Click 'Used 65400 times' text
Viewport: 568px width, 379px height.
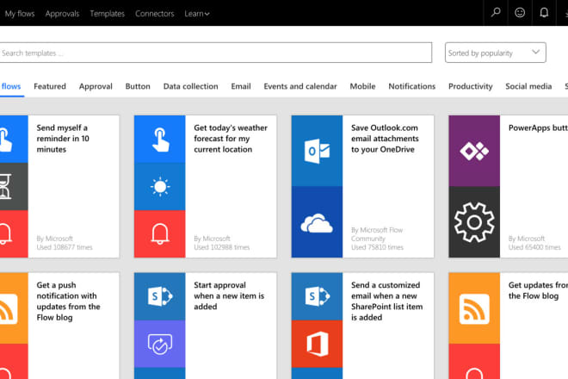point(534,247)
